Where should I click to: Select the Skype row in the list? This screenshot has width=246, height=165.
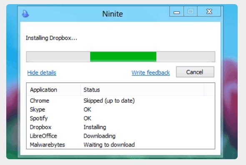(120, 109)
